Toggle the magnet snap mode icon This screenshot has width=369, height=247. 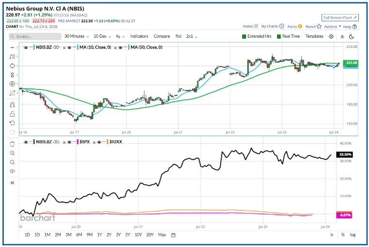click(x=12, y=105)
